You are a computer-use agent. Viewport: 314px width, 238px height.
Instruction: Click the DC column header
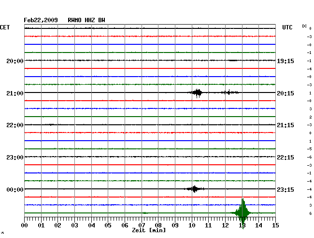coord(304,26)
